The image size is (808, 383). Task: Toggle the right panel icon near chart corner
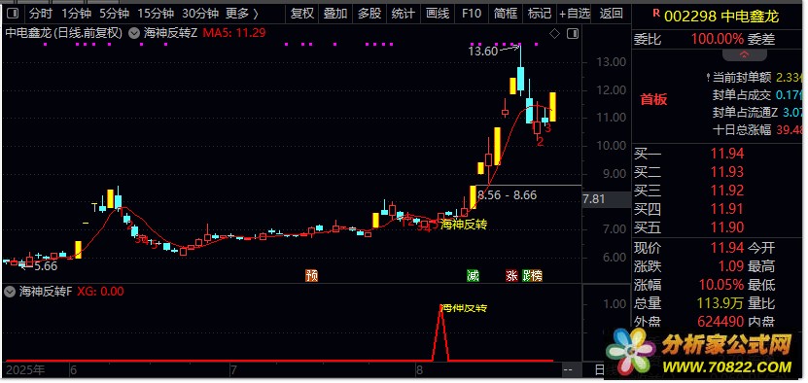572,34
